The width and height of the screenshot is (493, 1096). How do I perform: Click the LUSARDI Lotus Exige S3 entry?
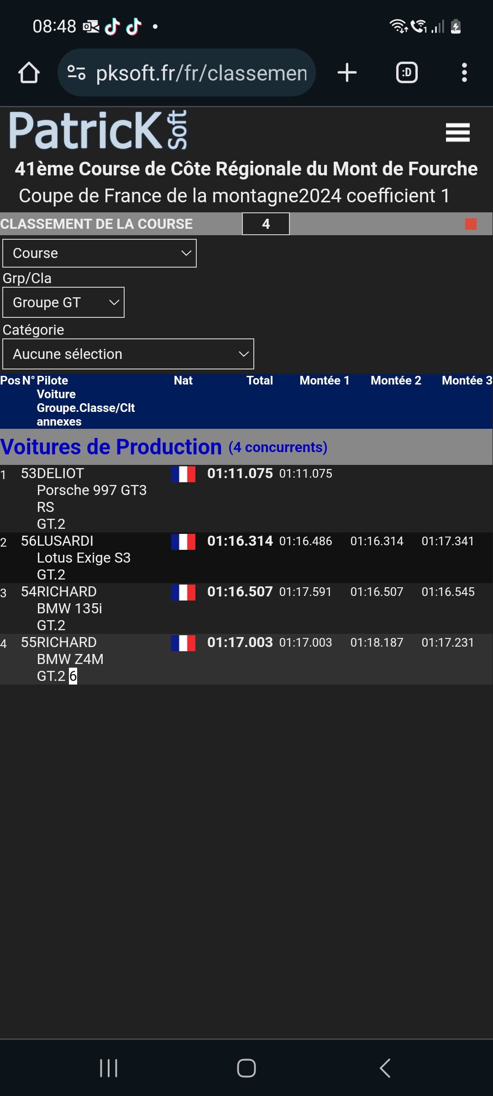pyautogui.click(x=84, y=558)
